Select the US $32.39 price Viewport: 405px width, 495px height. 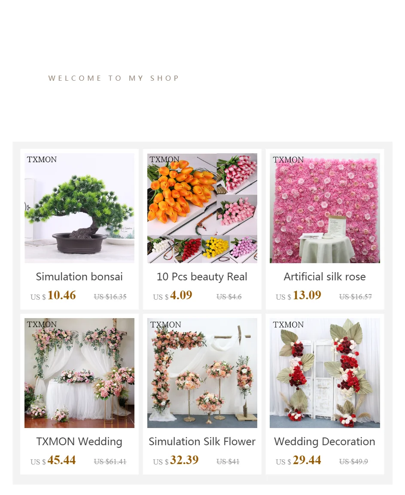click(176, 460)
